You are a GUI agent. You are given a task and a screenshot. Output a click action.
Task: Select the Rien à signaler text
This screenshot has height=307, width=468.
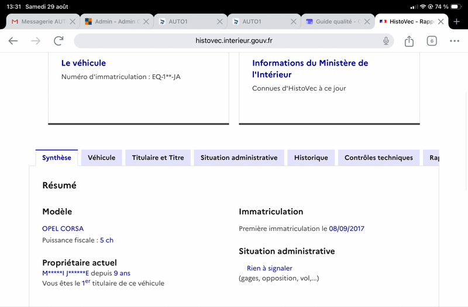point(270,268)
